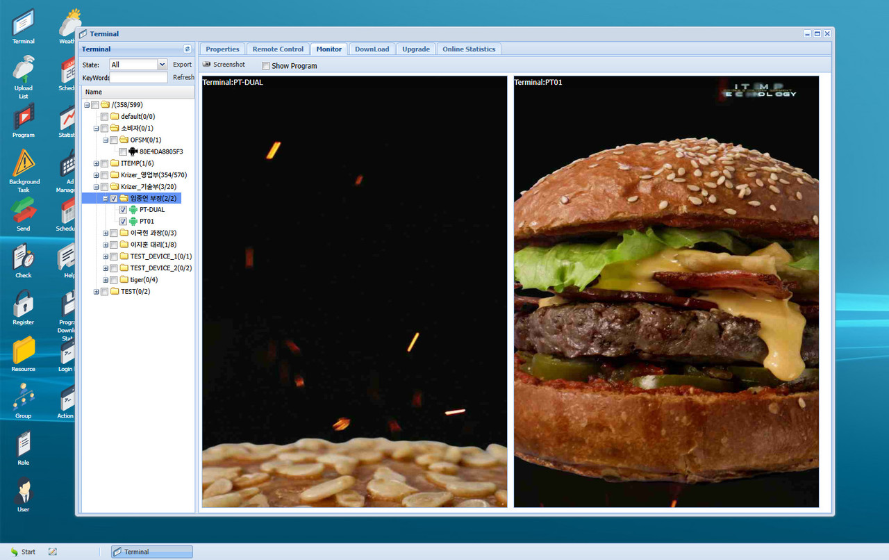Enable the Show Program checkbox
The image size is (889, 560).
click(x=265, y=66)
